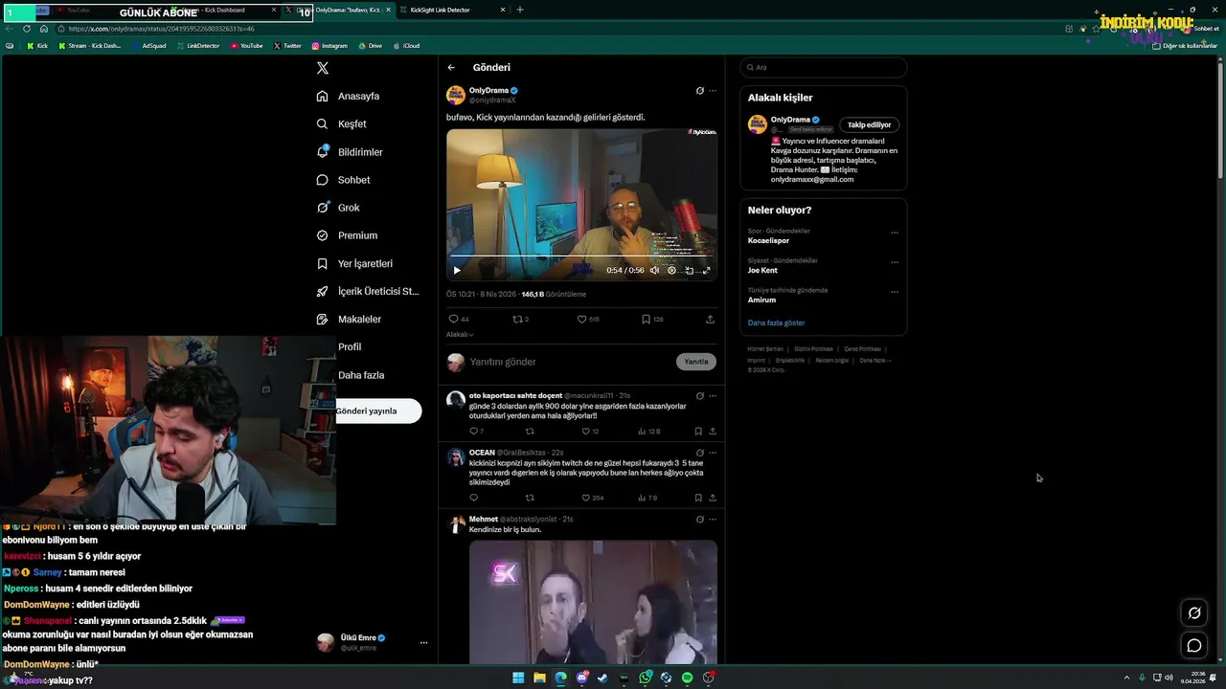The image size is (1226, 689).
Task: Open Kocaelispor trending topic
Action: (x=768, y=240)
